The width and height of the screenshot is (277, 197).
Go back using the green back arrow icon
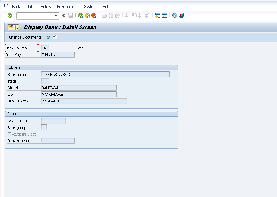[x=81, y=15]
